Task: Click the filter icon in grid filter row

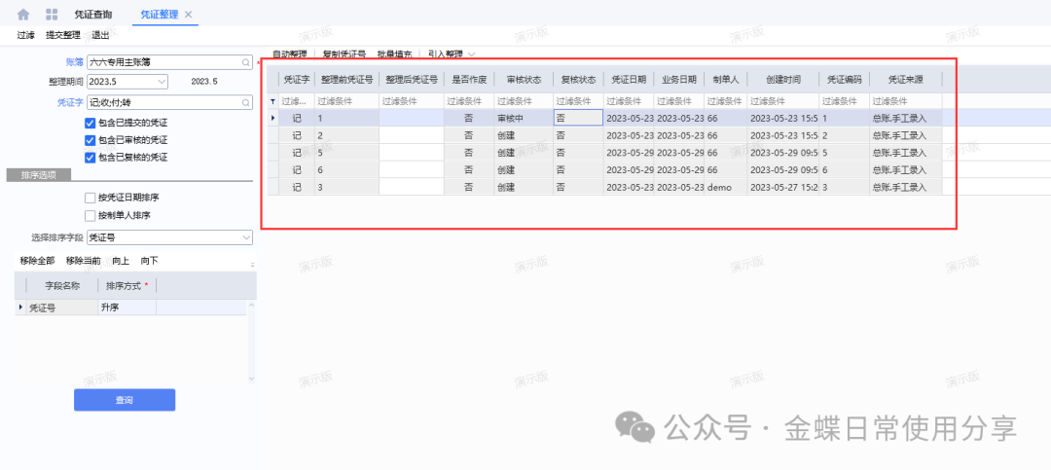Action: [272, 101]
